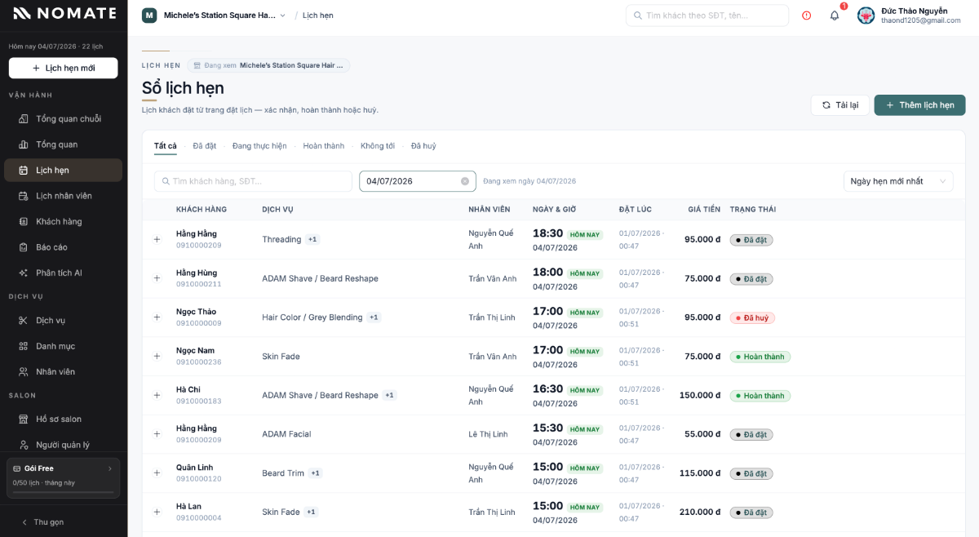979x537 pixels.
Task: Collapse sidebar with Thu gọn
Action: 42,522
